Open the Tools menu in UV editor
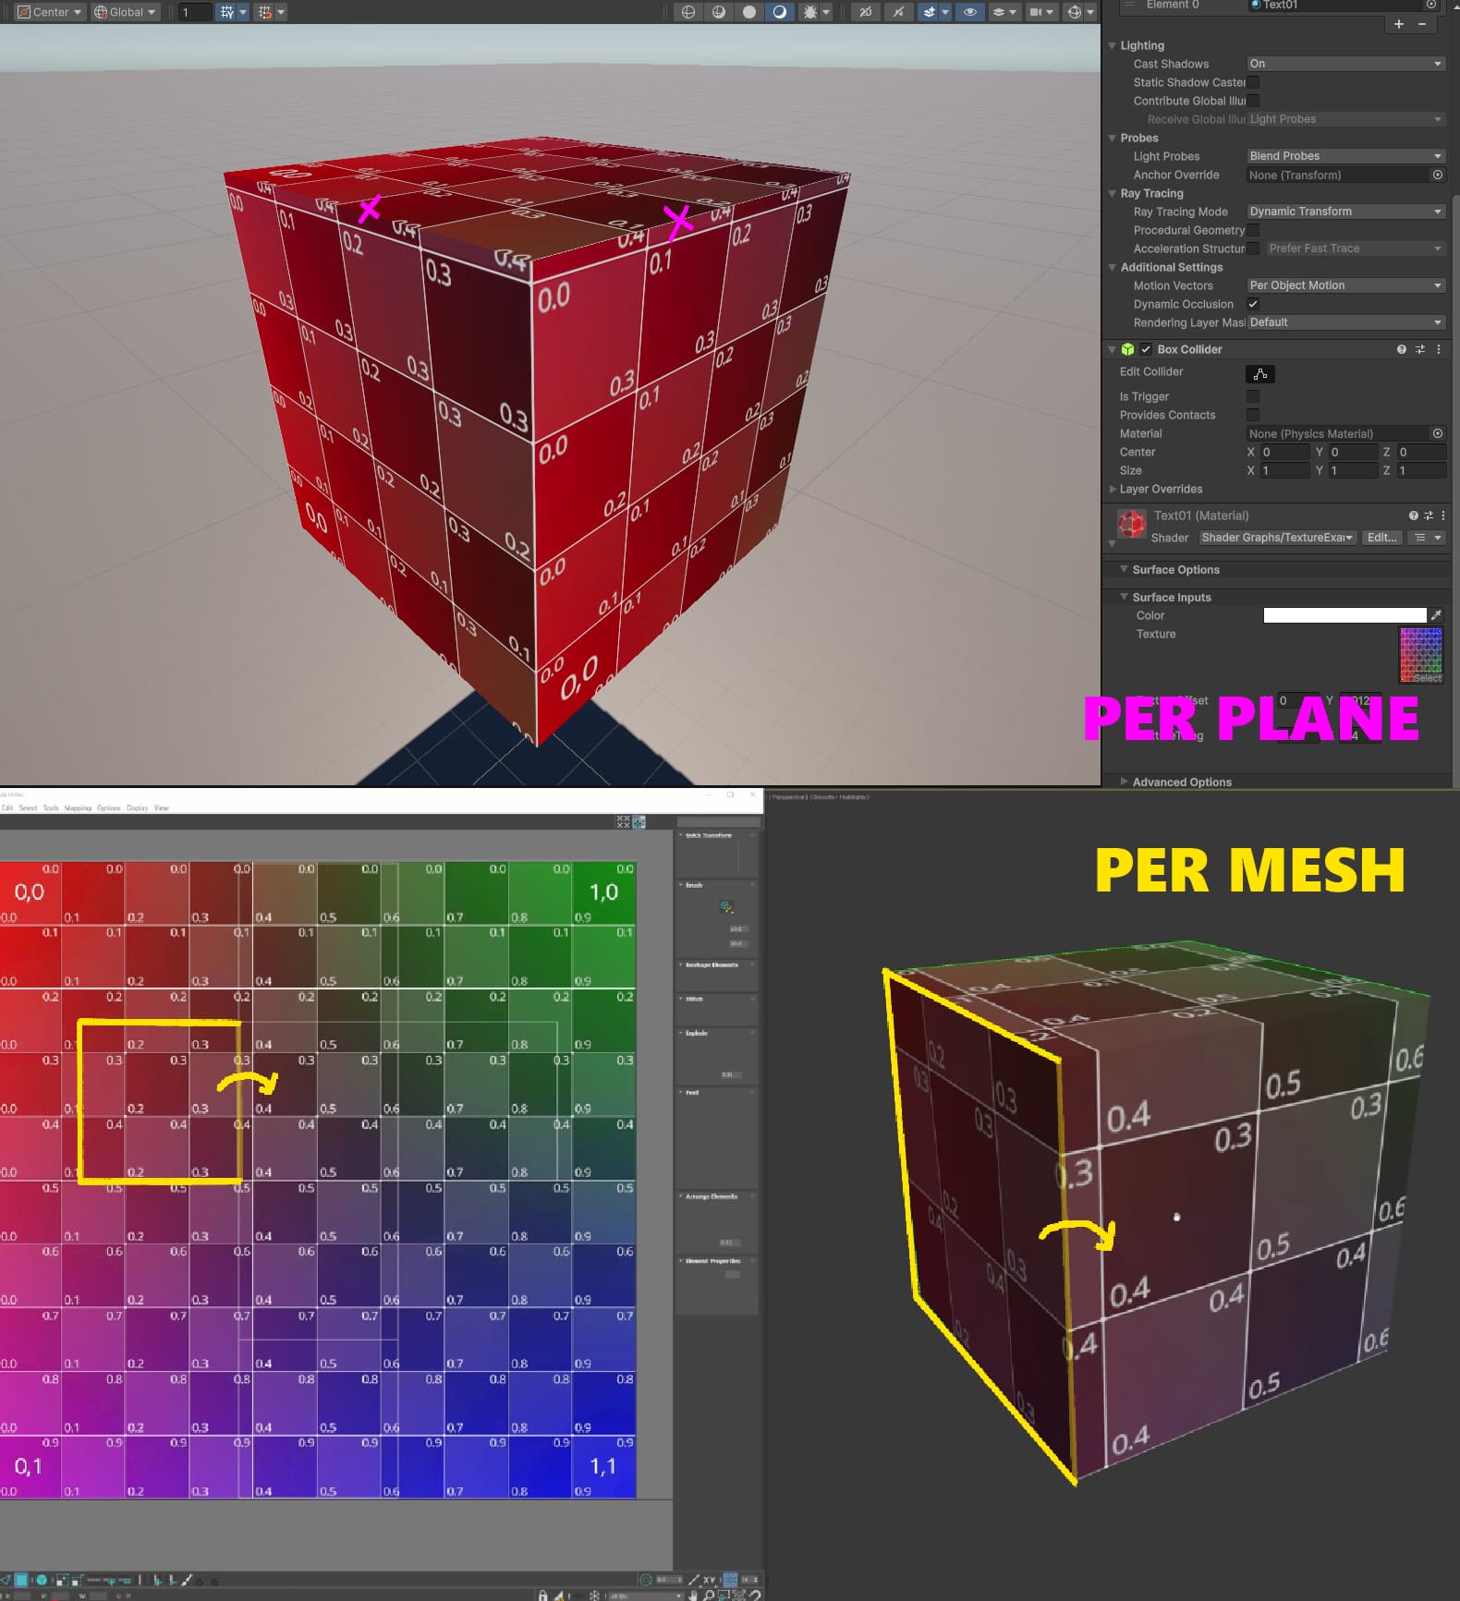 click(x=51, y=808)
